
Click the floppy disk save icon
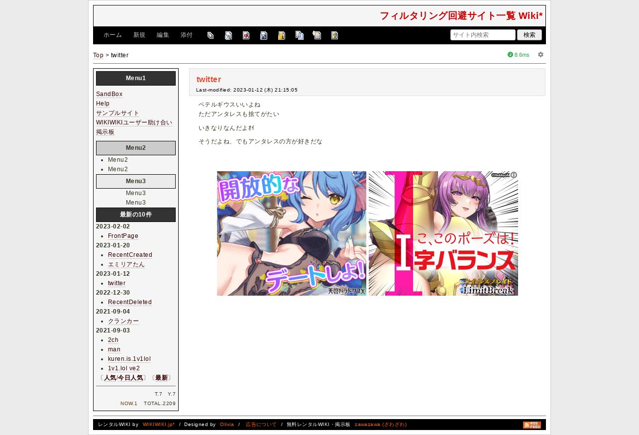(x=264, y=35)
